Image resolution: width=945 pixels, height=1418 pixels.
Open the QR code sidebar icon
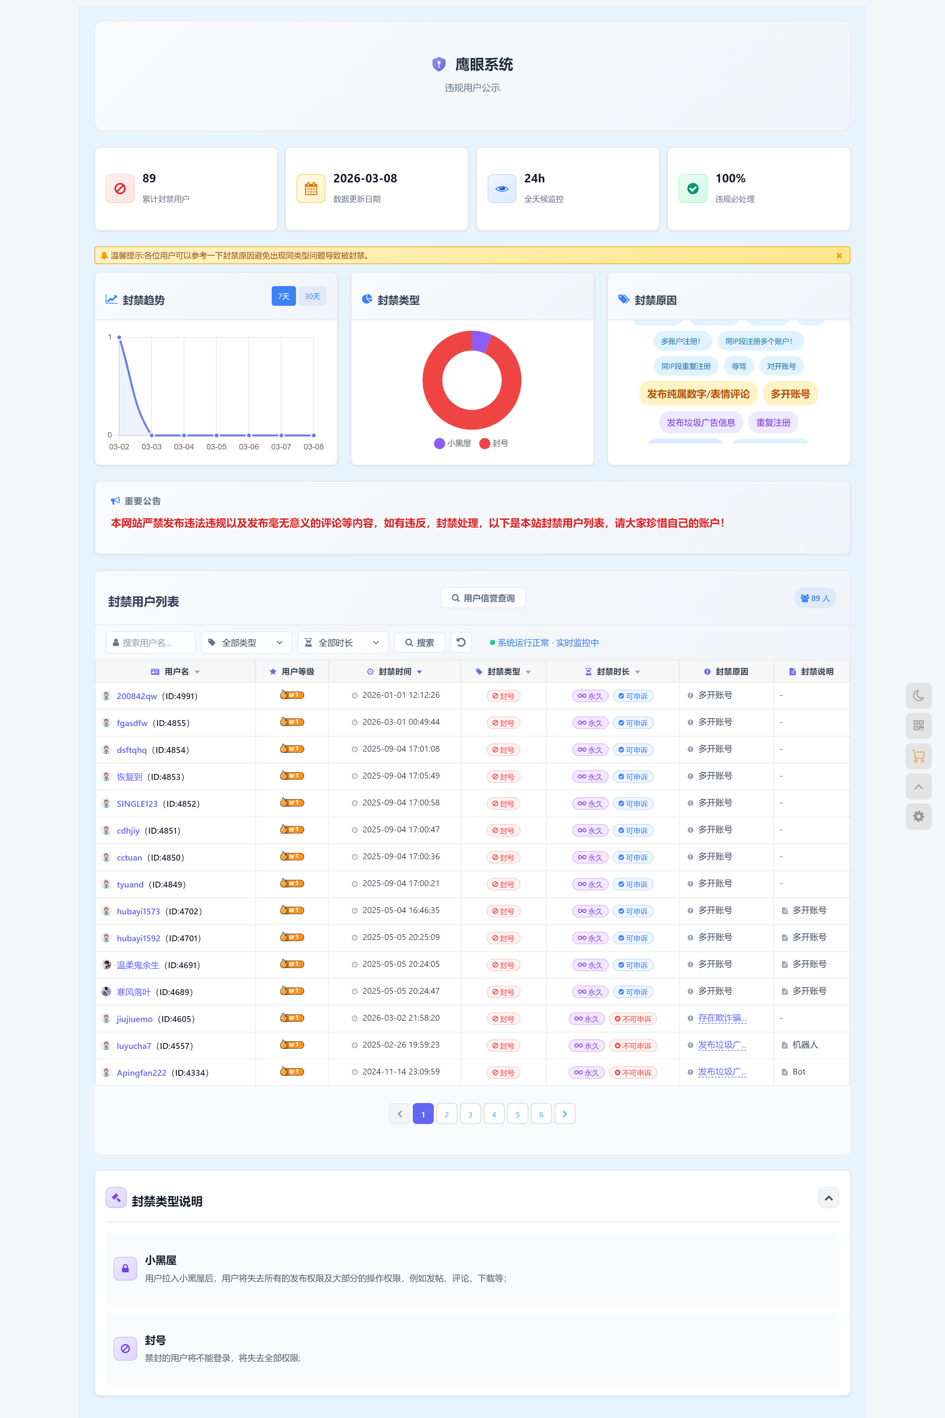[x=918, y=726]
